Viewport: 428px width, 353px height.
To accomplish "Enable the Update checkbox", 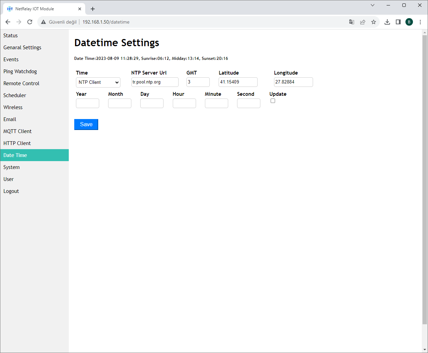I will click(x=273, y=101).
